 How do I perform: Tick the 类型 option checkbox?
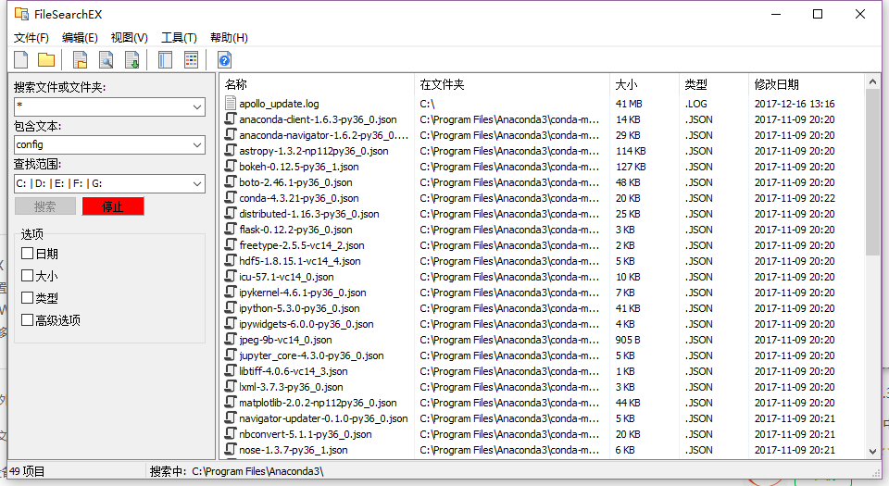(x=27, y=297)
